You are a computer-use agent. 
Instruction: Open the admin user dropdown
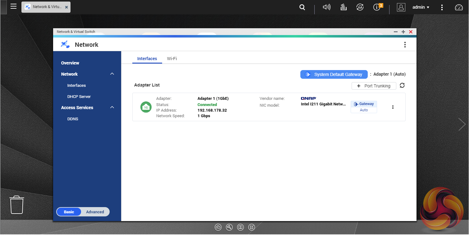[421, 7]
